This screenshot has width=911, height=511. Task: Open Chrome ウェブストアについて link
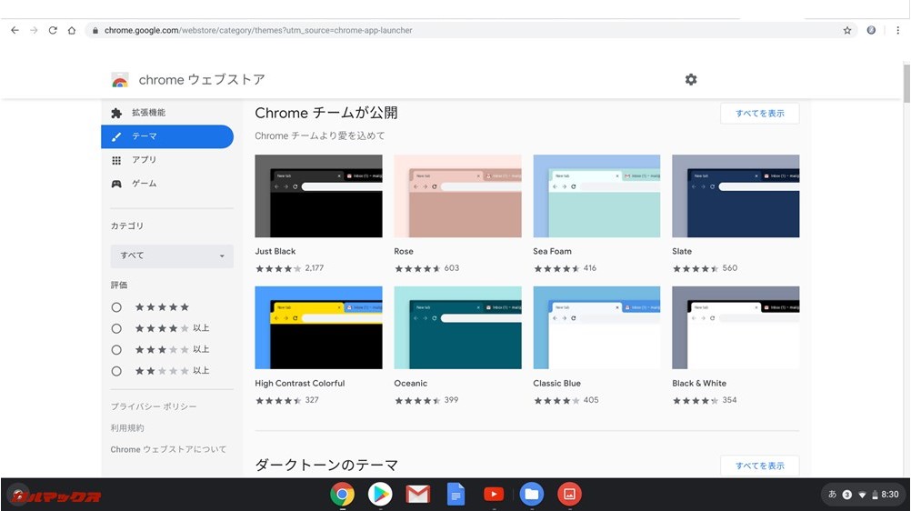coord(168,449)
